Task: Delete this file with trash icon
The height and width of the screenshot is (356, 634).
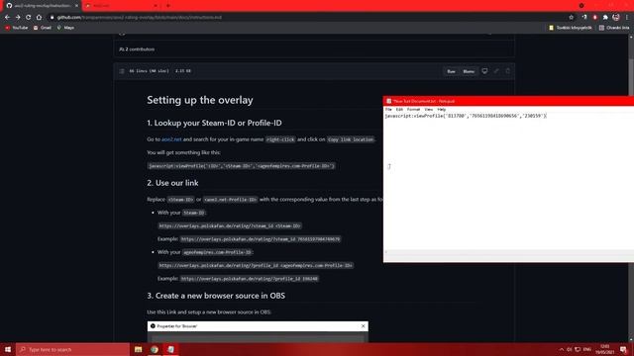Action: click(508, 71)
